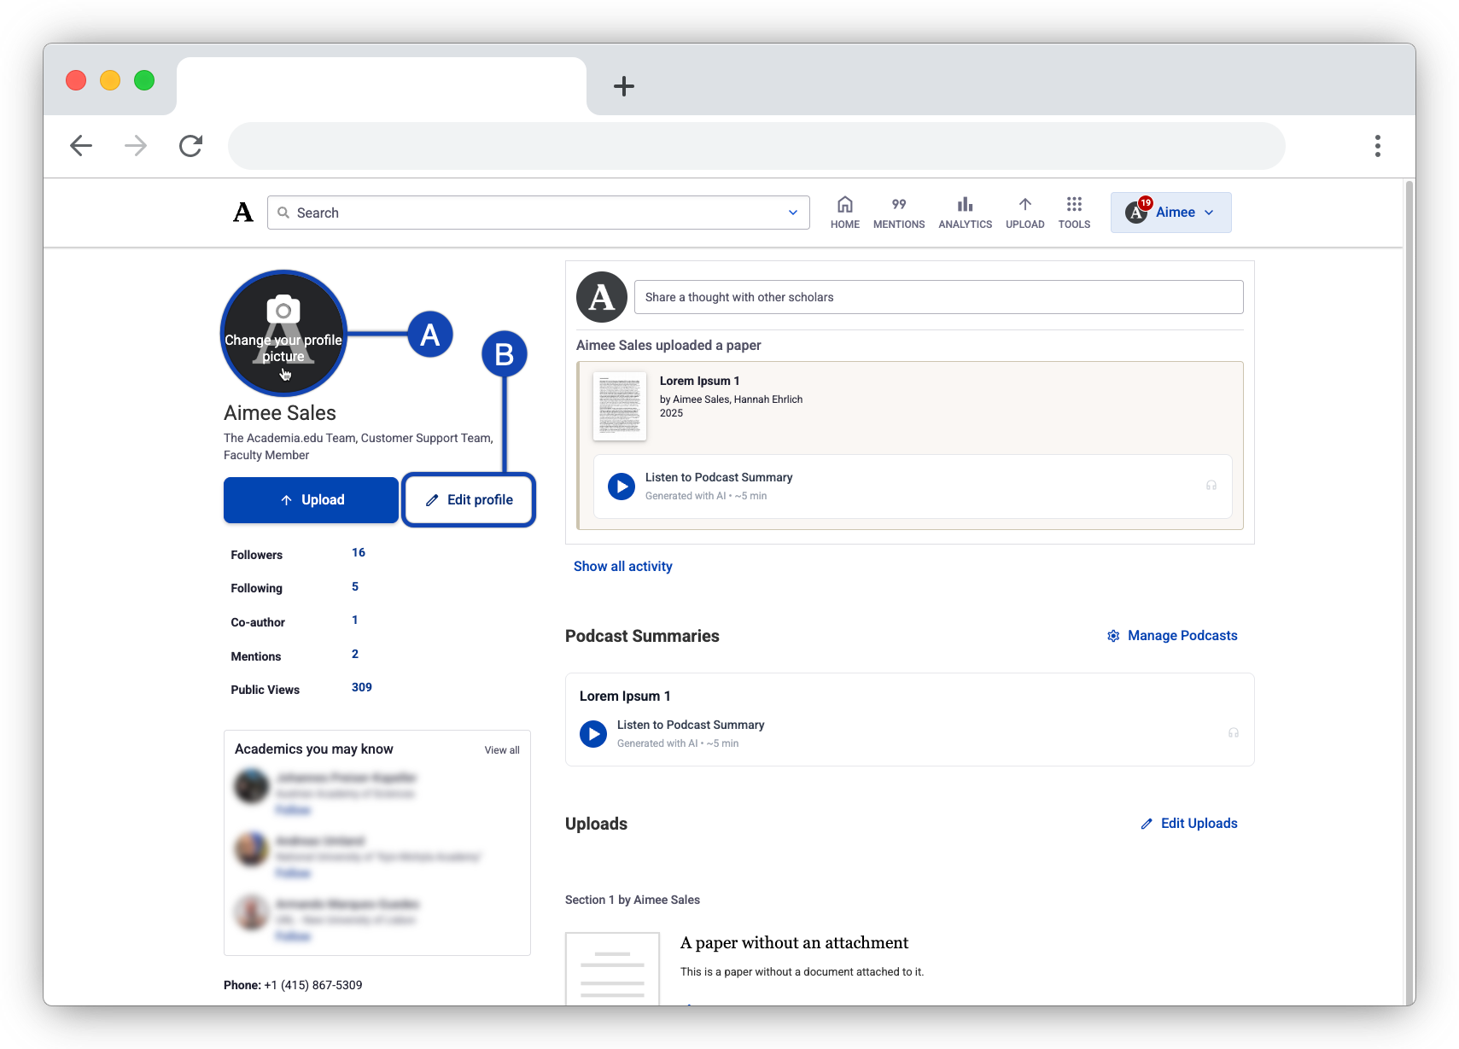This screenshot has width=1459, height=1049.
Task: Play the podcast summary in activity feed
Action: click(x=622, y=487)
